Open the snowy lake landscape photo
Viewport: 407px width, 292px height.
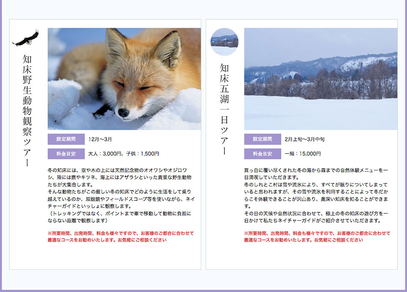click(x=320, y=79)
